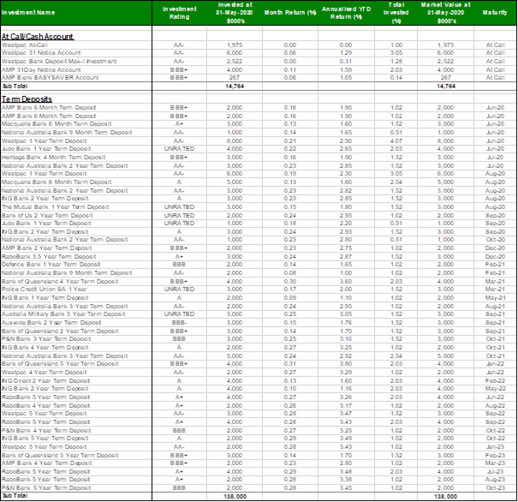
Task: Select 'Bank of Queensland 5 Year Term Deposit'
Action: (x=60, y=364)
